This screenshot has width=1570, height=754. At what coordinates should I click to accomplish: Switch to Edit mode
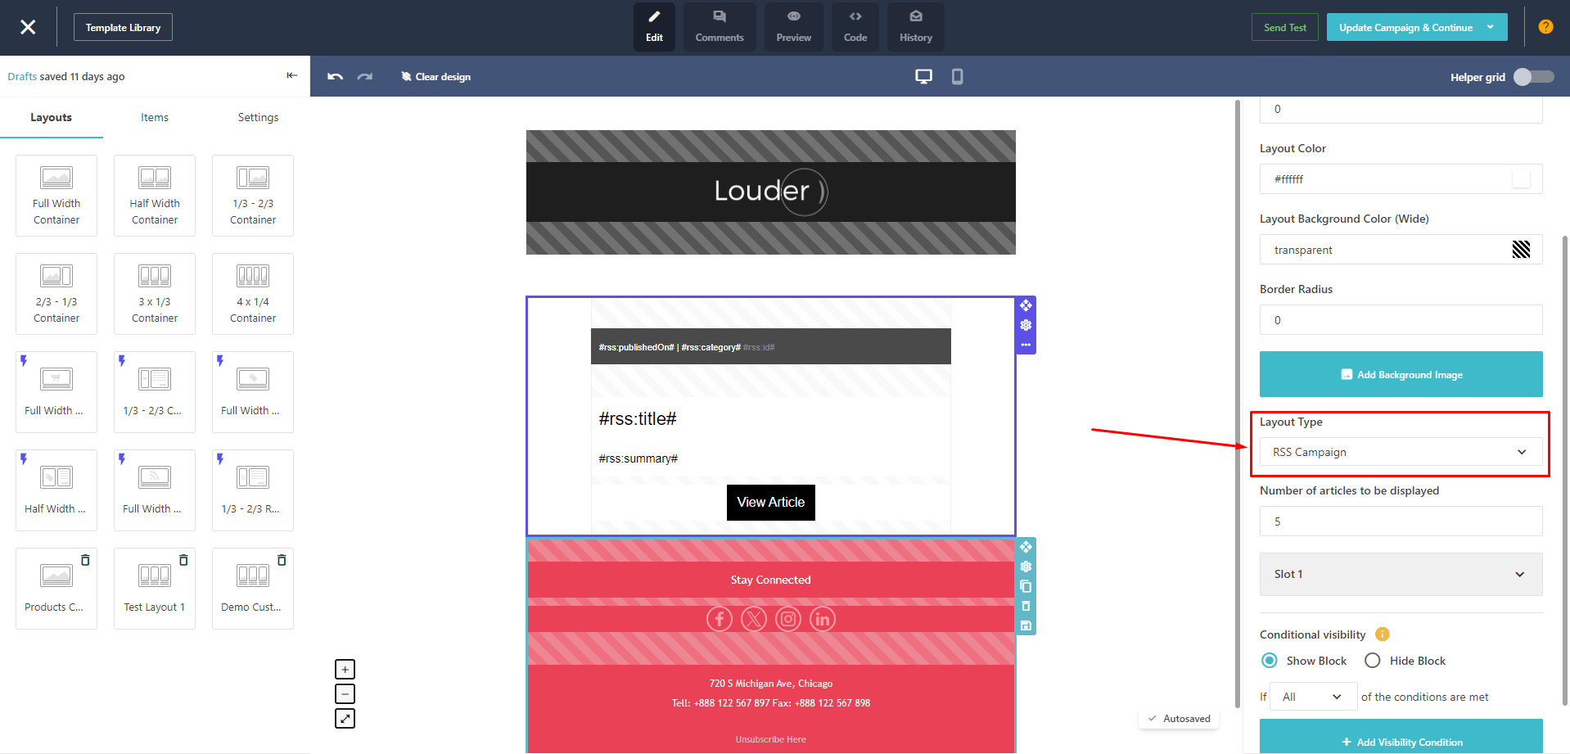click(x=654, y=27)
